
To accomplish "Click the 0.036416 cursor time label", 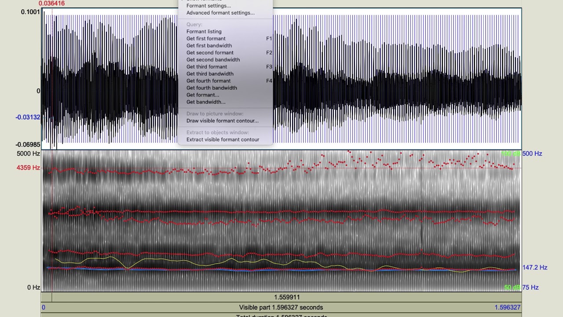I will point(51,4).
